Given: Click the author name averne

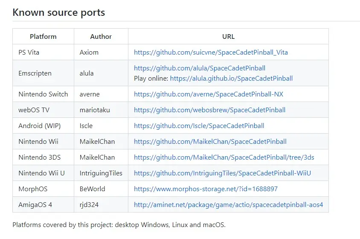Looking at the screenshot, I should click(x=90, y=94).
